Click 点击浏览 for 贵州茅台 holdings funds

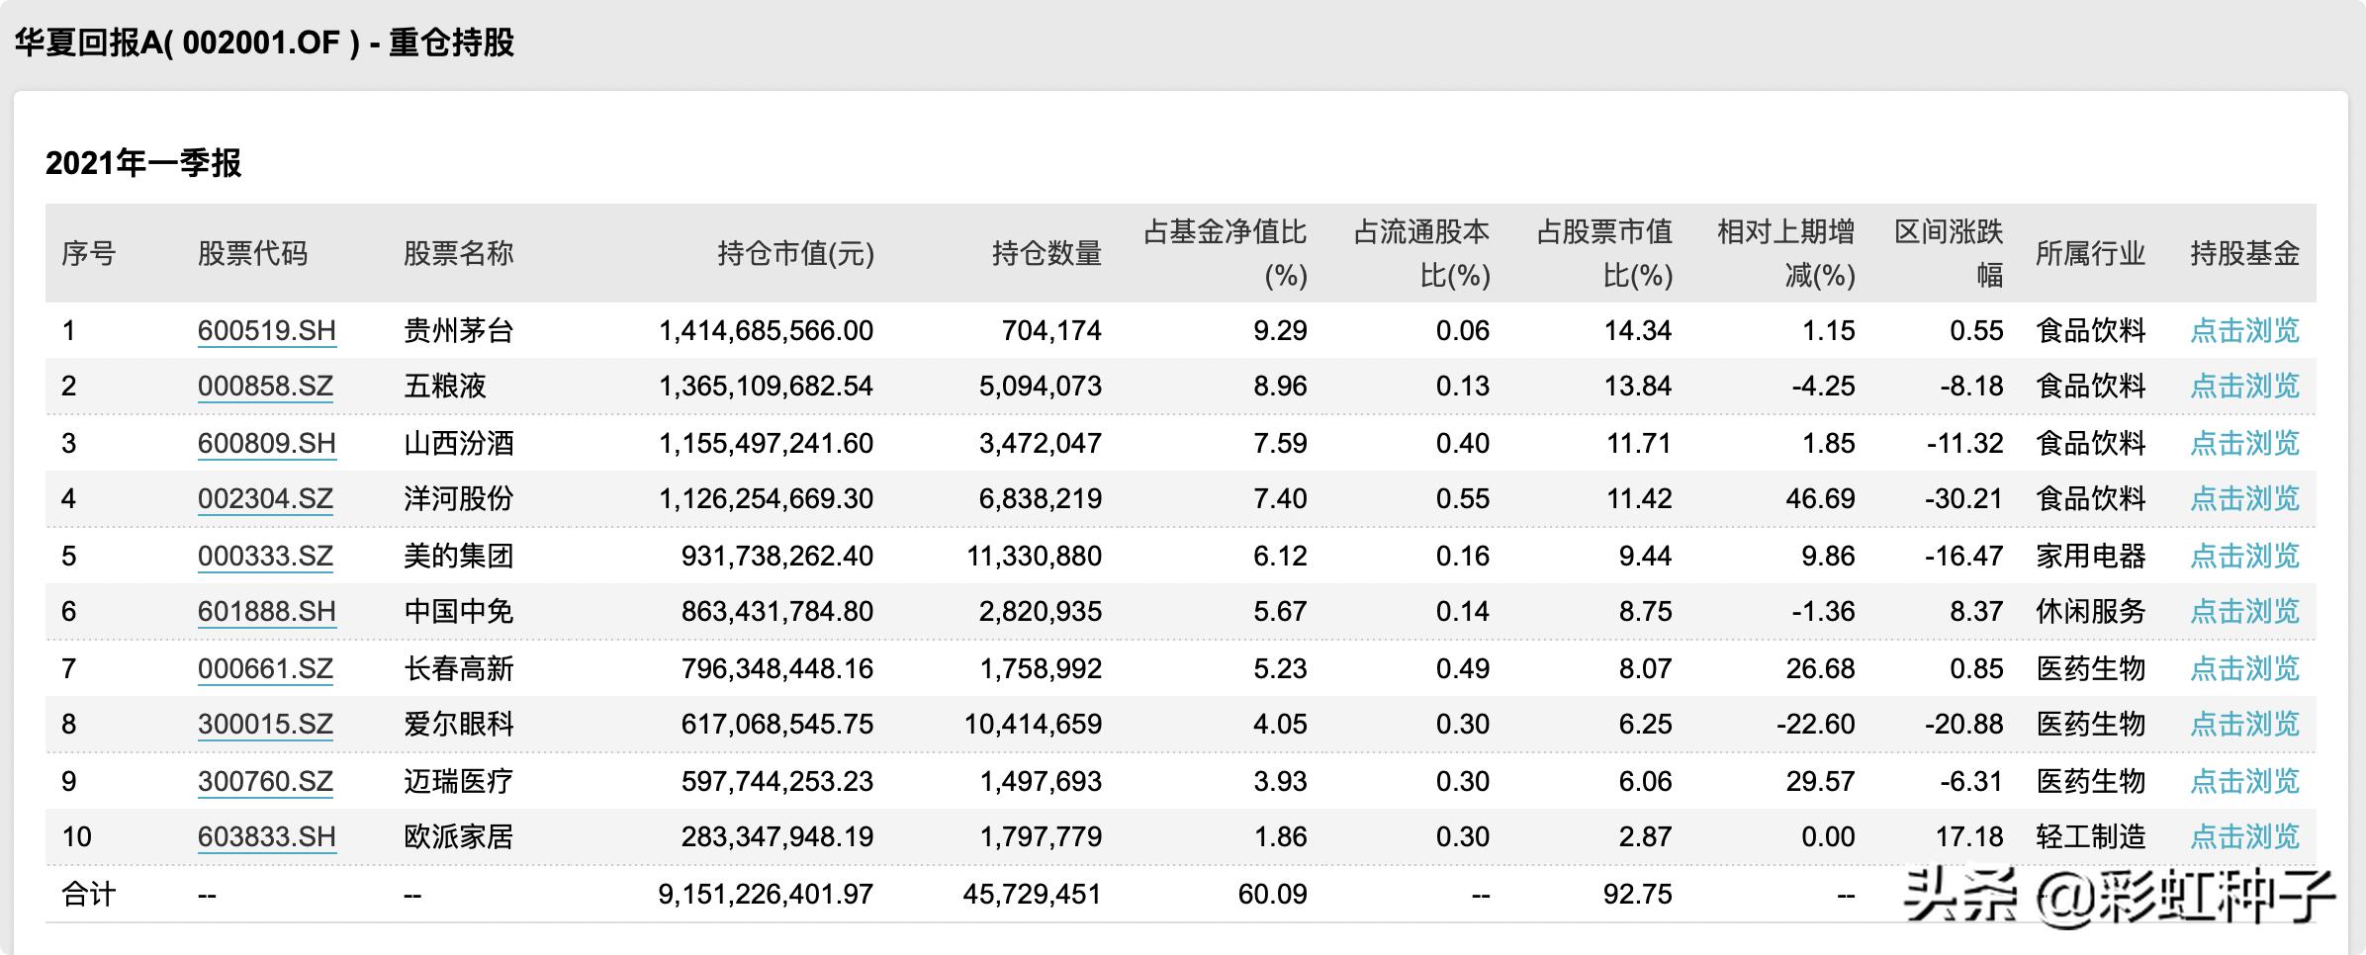[2249, 332]
